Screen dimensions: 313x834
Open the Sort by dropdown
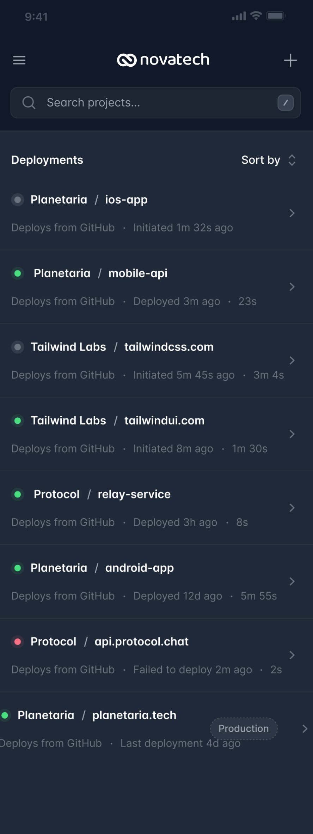[x=268, y=160]
